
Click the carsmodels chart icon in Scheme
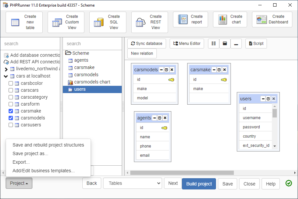pos(70,82)
